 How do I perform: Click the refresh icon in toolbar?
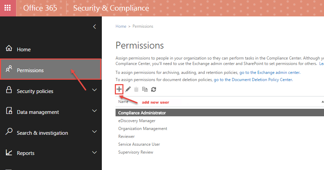pos(154,89)
